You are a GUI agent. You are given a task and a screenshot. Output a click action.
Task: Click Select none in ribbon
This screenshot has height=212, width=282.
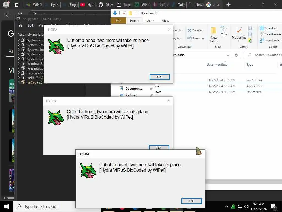coord(270,34)
